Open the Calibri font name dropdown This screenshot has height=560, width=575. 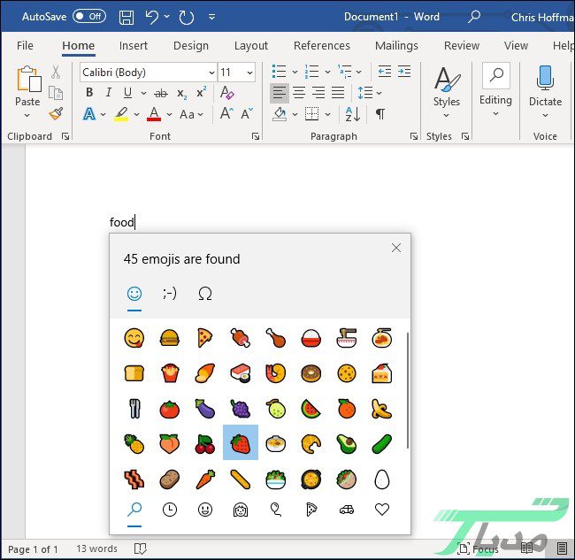[x=149, y=73]
